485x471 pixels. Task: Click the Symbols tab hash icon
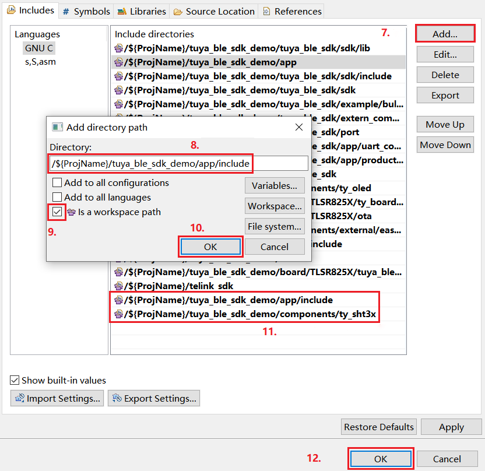tap(66, 12)
